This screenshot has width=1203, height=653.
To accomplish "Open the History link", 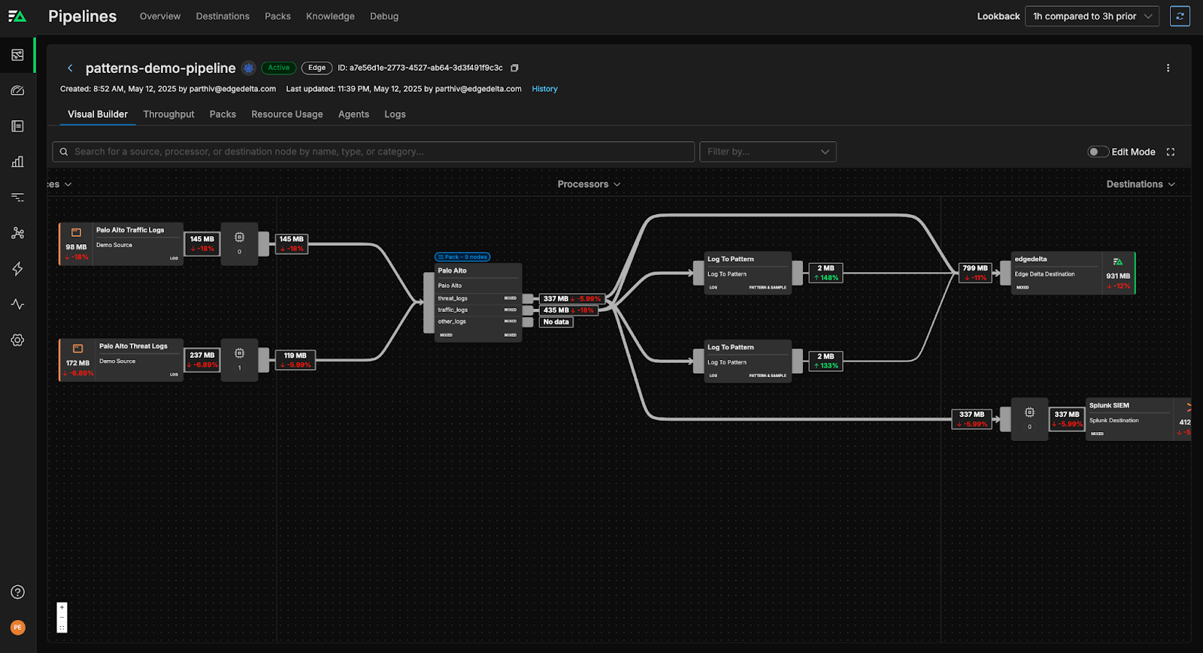I will 544,89.
